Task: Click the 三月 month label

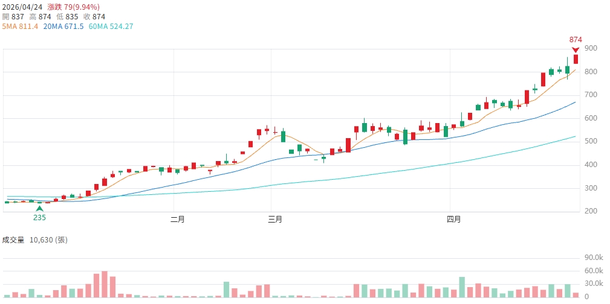Action: (x=274, y=220)
